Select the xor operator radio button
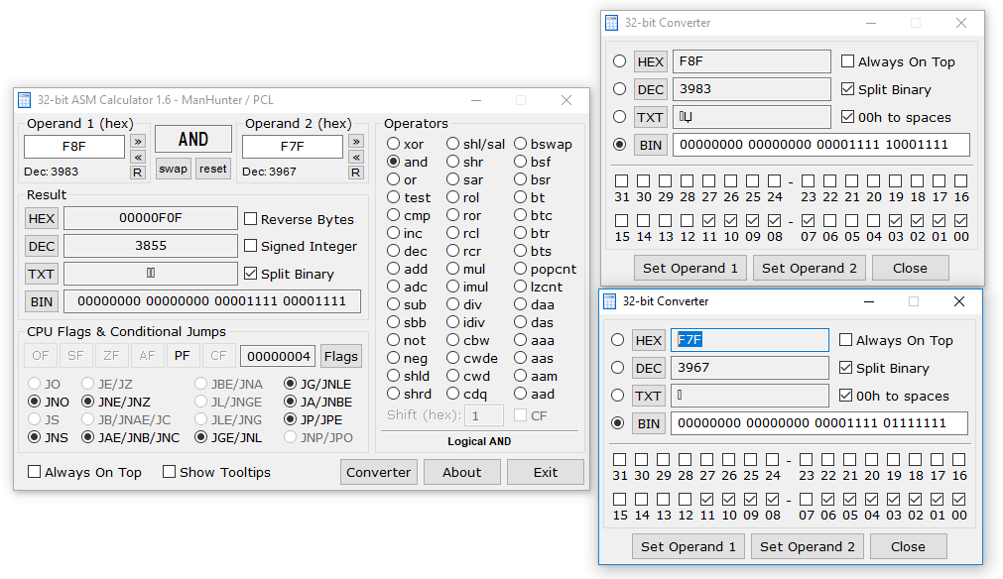1003x579 pixels. coord(394,145)
